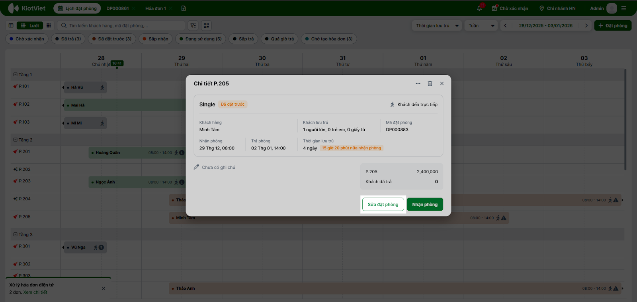The width and height of the screenshot is (637, 302).
Task: Dismiss the Xử lý hóa đơn điện tử notice
Action: tap(104, 288)
